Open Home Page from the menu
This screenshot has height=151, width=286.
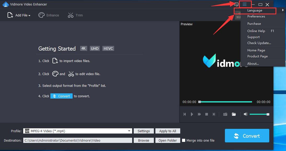click(256, 50)
